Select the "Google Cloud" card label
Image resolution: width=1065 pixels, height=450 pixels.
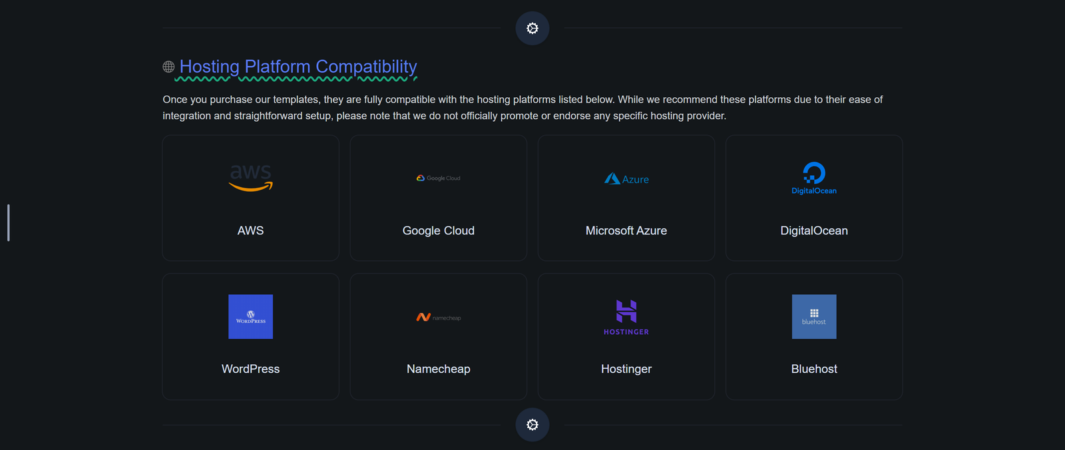tap(439, 230)
